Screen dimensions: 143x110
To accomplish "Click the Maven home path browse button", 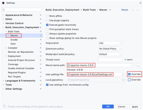I will [138, 65].
